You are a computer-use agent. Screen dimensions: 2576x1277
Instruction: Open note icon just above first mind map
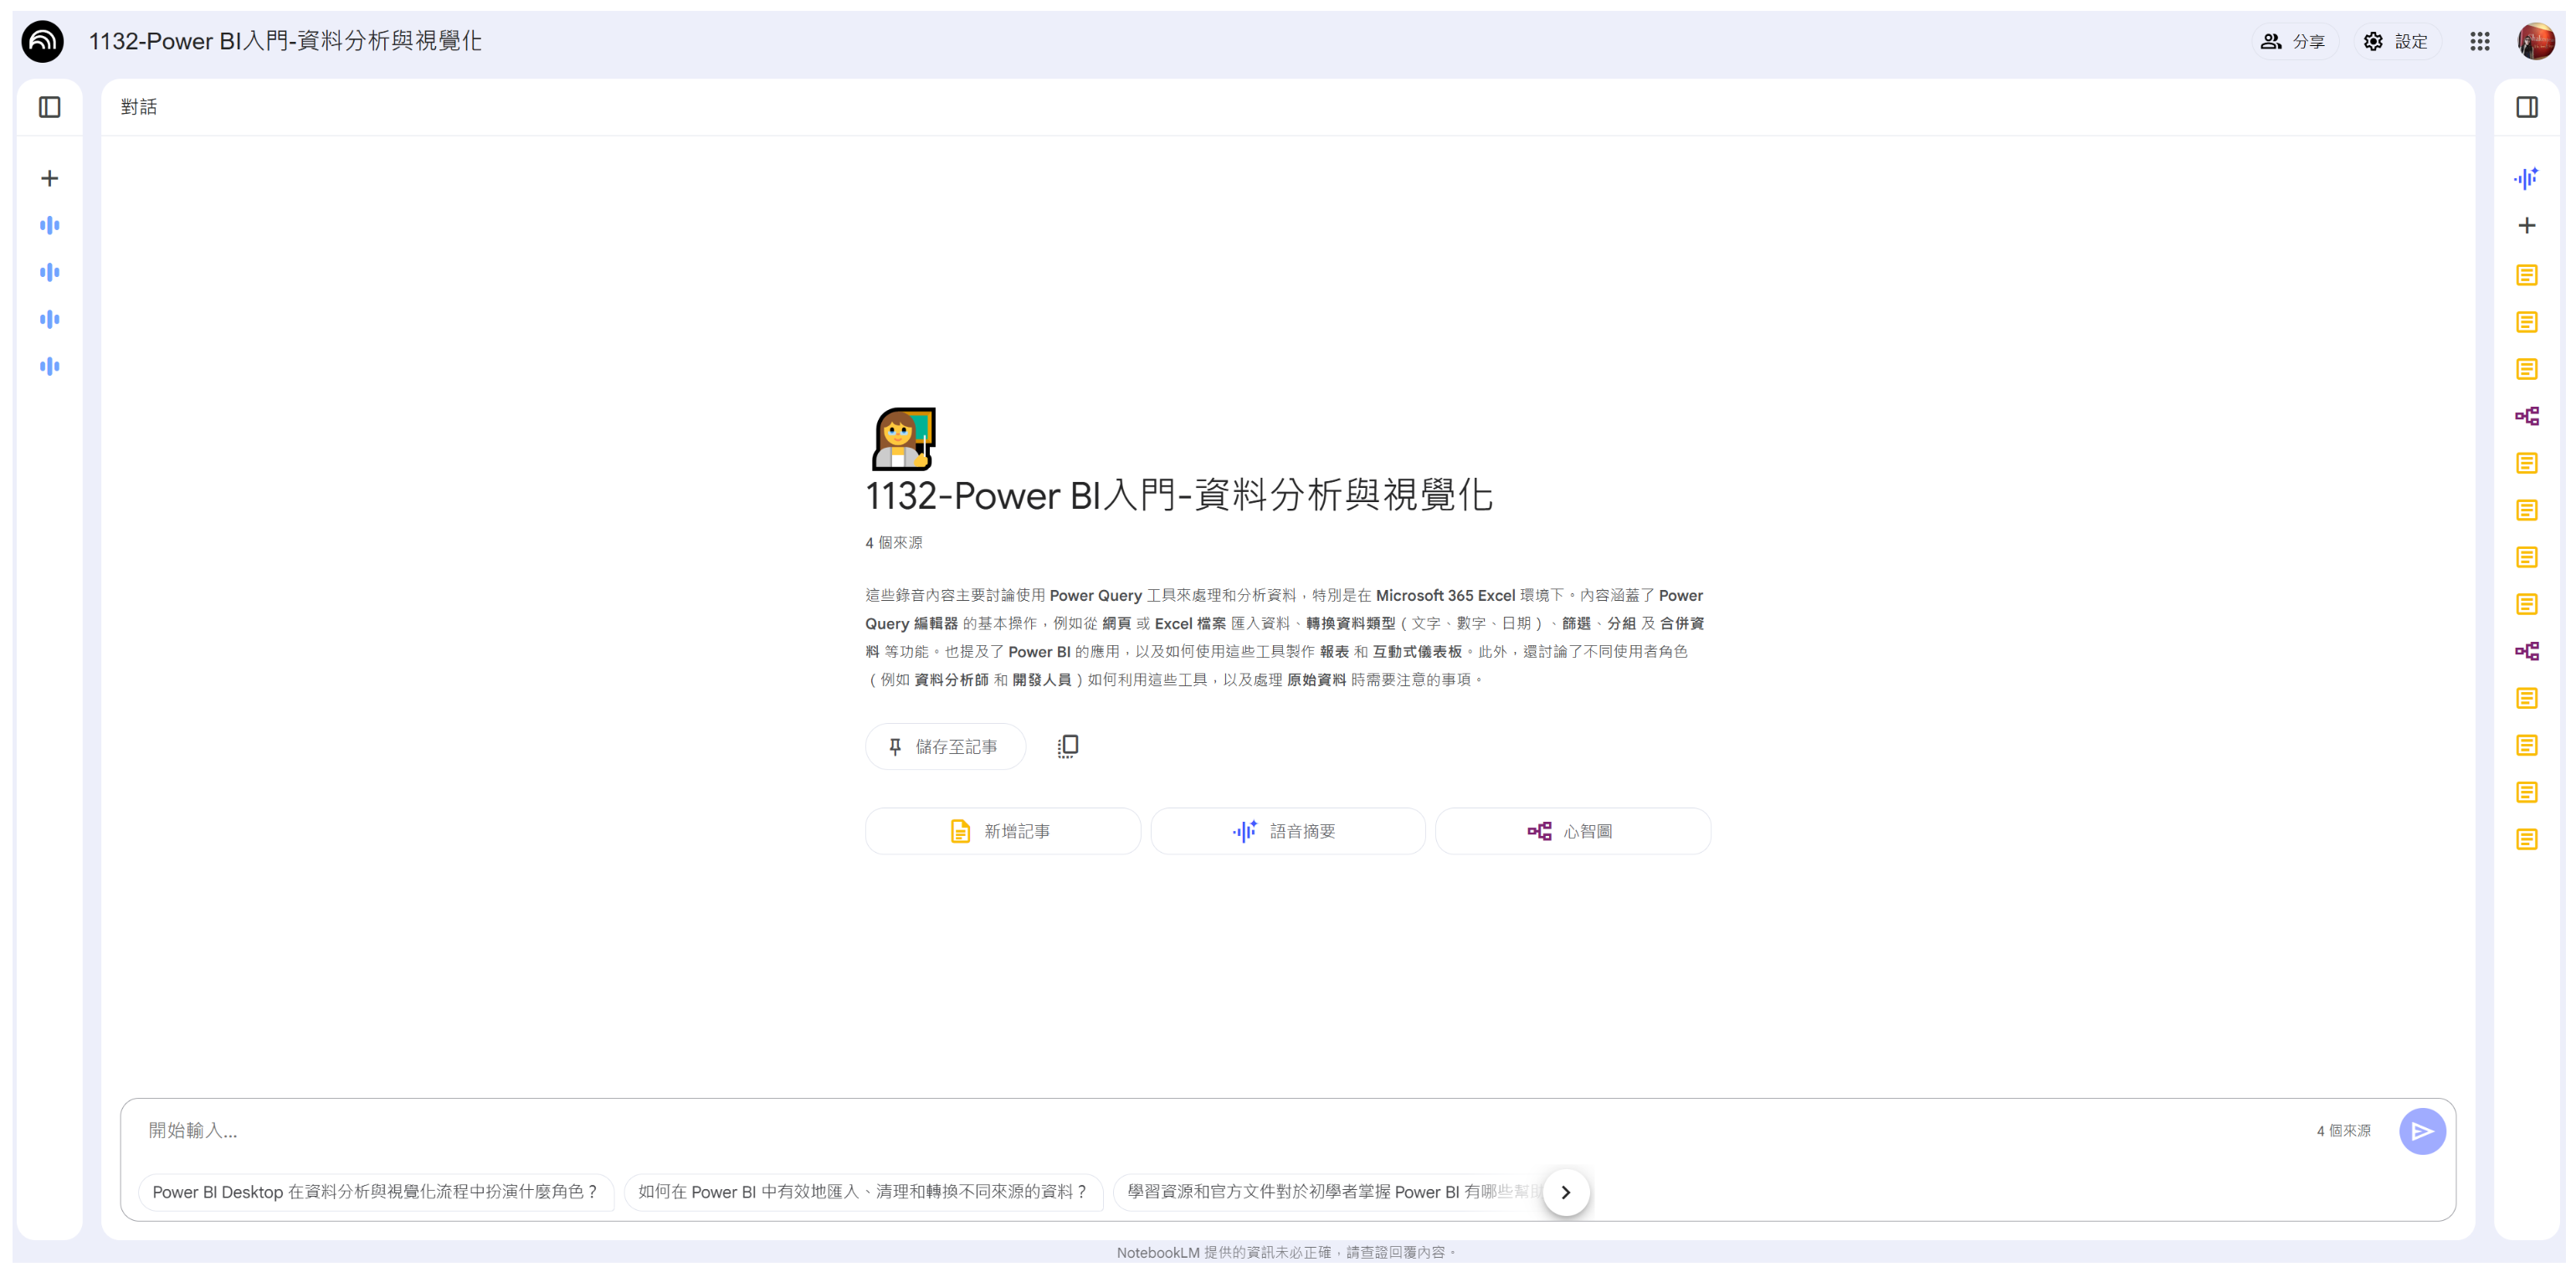coord(2527,369)
